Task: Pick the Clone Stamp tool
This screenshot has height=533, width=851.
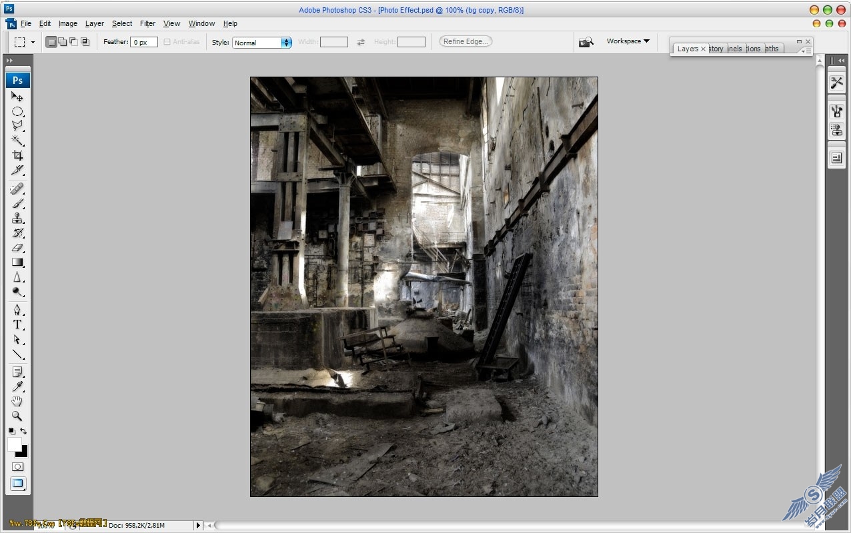Action: pyautogui.click(x=17, y=218)
